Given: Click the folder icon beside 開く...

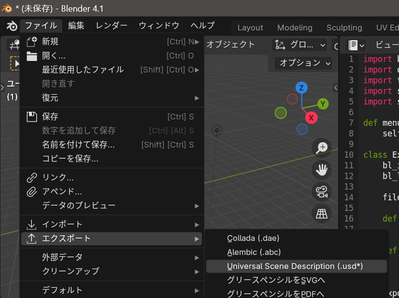Looking at the screenshot, I should point(31,56).
